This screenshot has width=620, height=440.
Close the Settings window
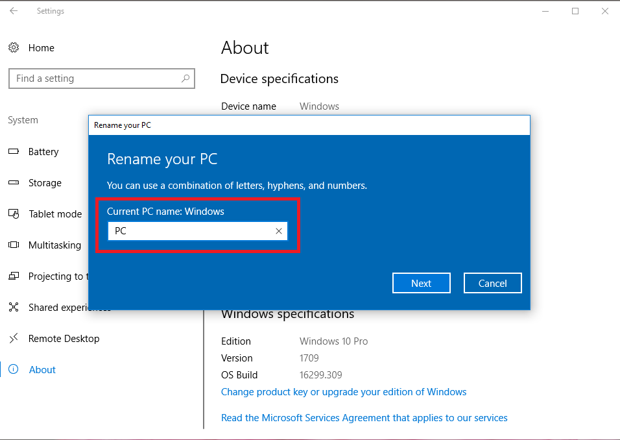(605, 11)
